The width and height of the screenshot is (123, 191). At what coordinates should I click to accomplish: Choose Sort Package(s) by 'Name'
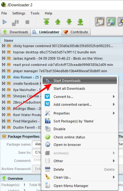pyautogui.click(x=80, y=121)
